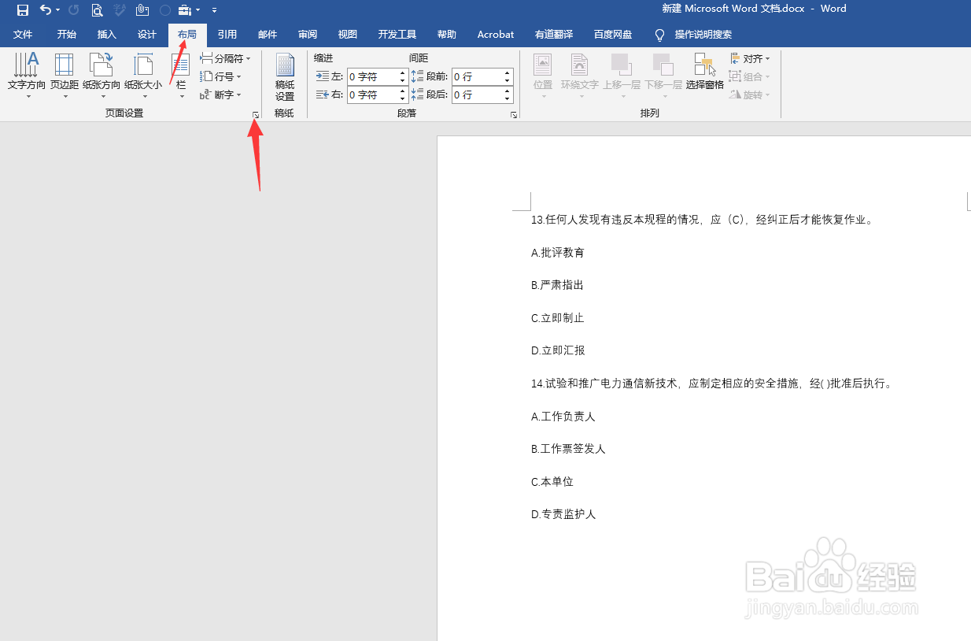The image size is (971, 641).
Task: Open the 页面设置 dialog launcher
Action: coord(255,114)
